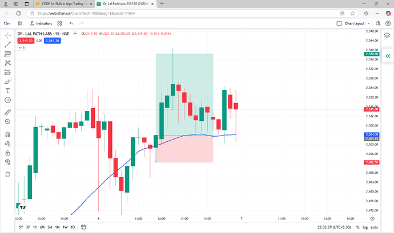Select the 3Y date range
Image resolution: width=394 pixels, height=233 pixels.
pos(28,227)
